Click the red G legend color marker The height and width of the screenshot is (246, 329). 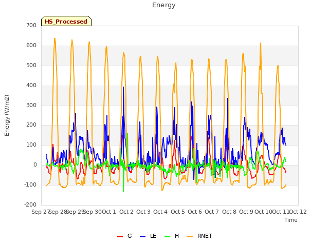click(120, 237)
